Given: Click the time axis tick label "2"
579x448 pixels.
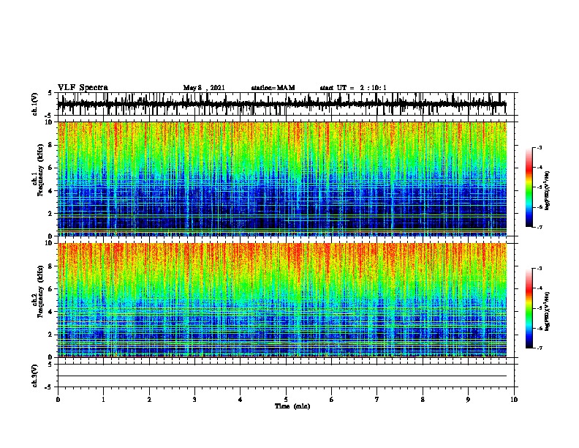Looking at the screenshot, I should pos(149,400).
